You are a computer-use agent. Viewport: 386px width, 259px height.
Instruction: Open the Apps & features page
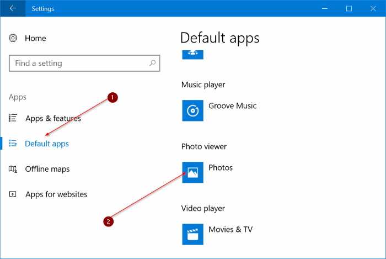click(53, 119)
